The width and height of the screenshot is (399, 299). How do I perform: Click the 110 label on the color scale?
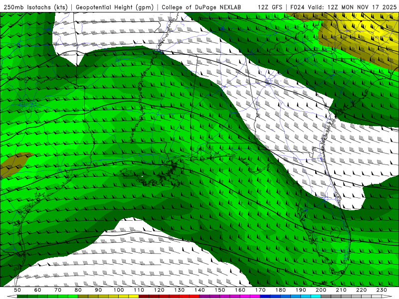(139, 290)
